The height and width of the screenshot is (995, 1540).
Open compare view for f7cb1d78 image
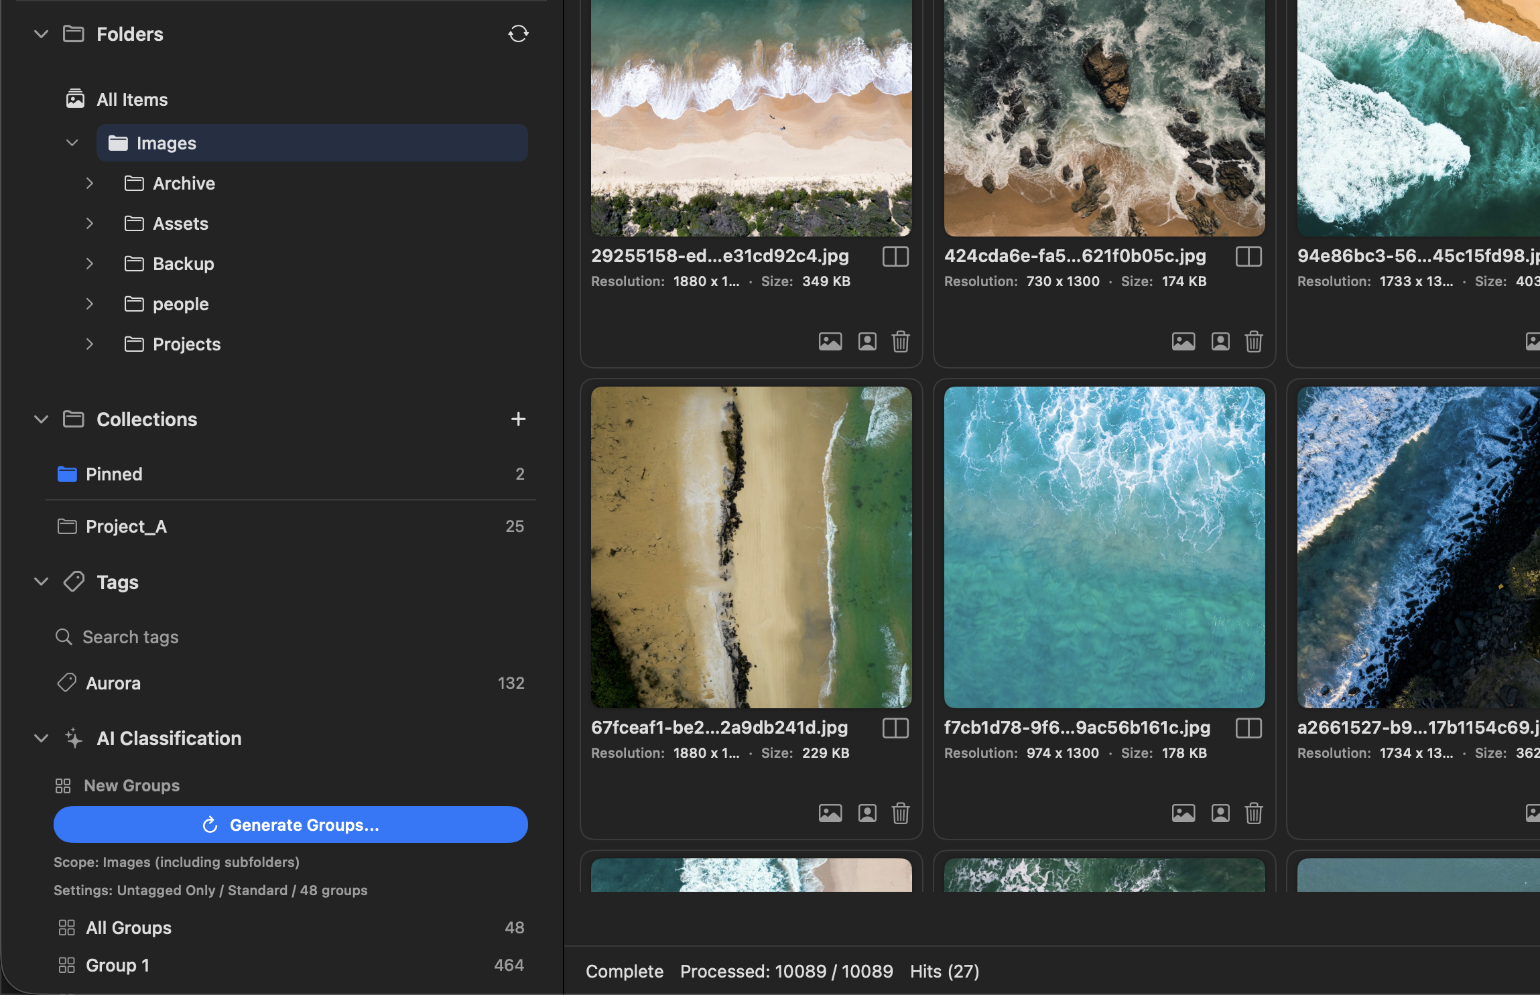point(1248,728)
